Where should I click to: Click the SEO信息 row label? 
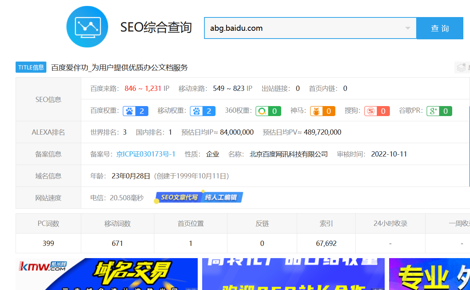click(48, 99)
